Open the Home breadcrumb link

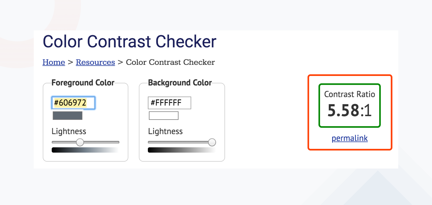coord(54,62)
